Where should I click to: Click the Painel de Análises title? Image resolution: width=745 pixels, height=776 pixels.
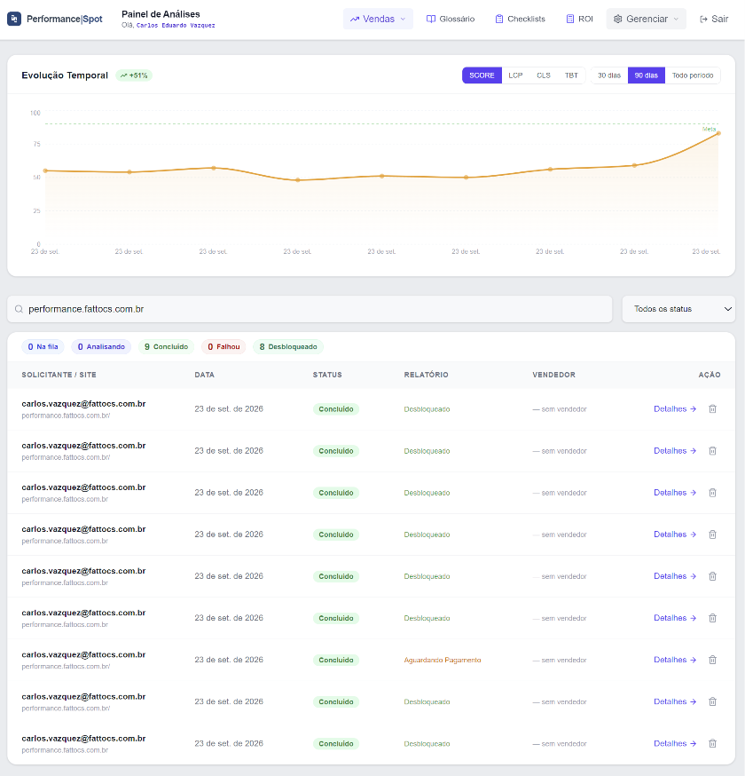coord(161,14)
